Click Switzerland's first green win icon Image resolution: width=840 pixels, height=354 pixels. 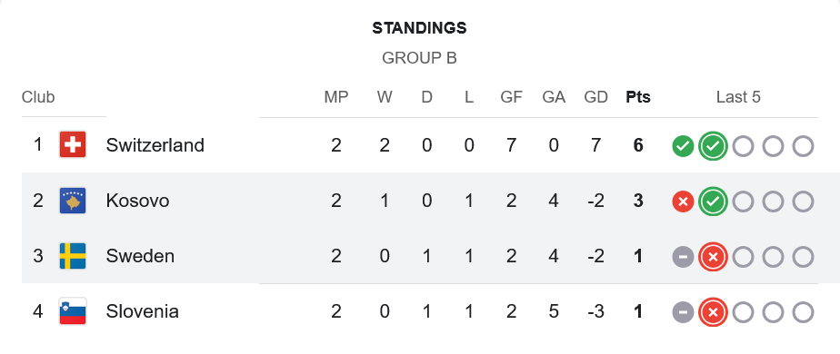pos(683,145)
